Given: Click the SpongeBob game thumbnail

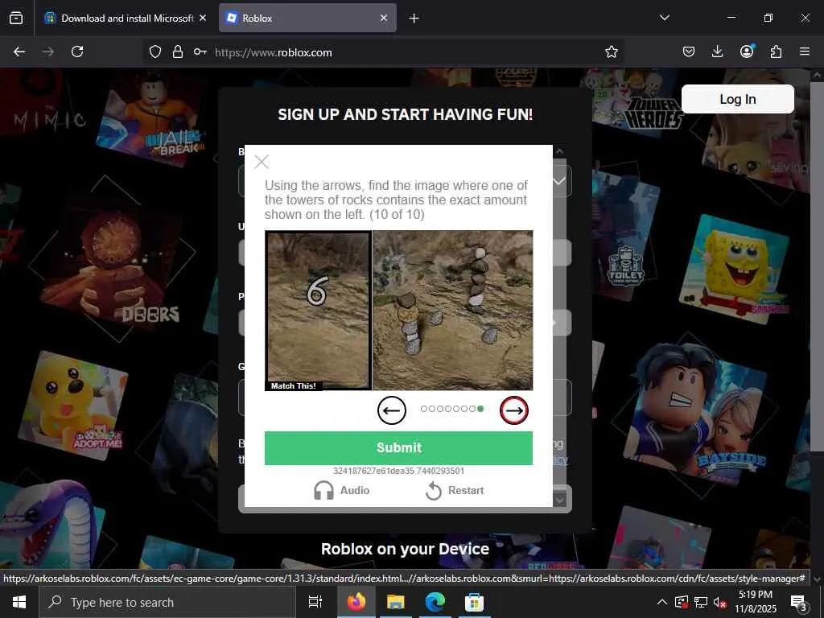Looking at the screenshot, I should tap(735, 269).
